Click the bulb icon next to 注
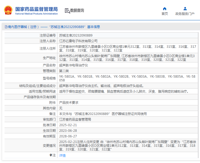The height and width of the screenshot is (163, 200). point(51,155)
